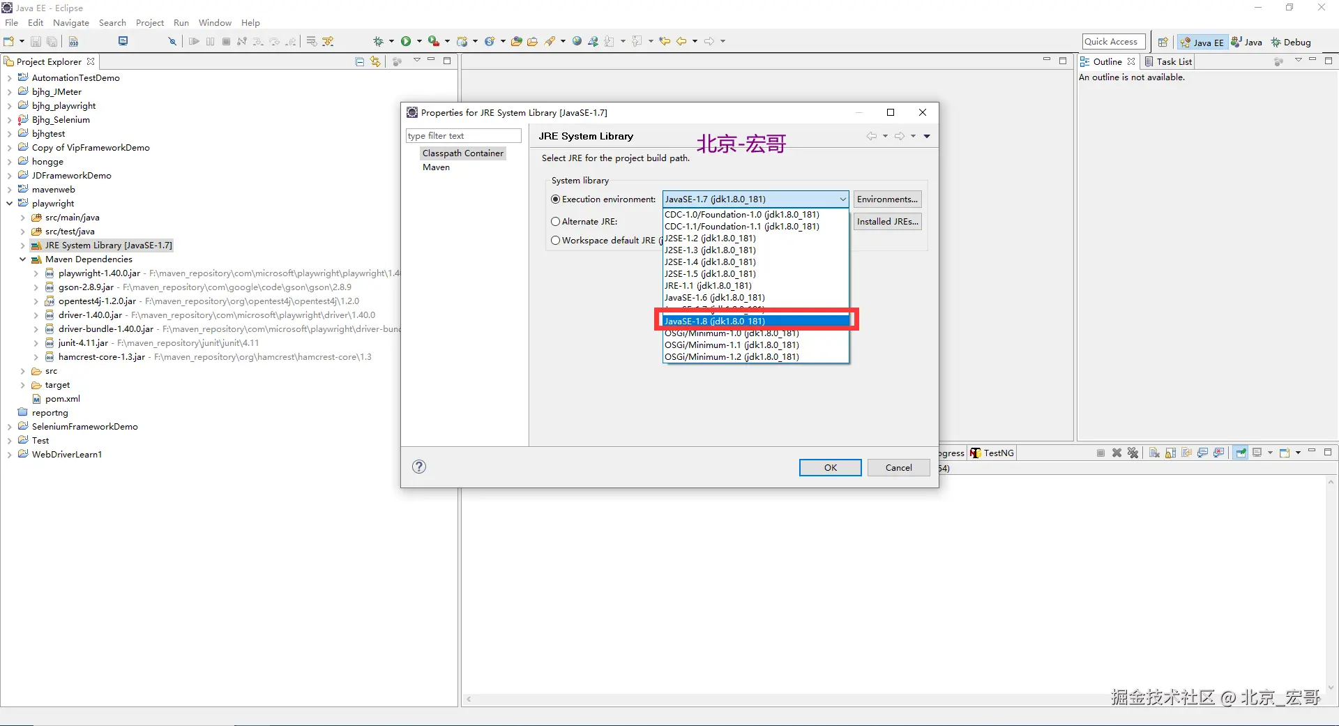Click the Clear Console icon
Screen dimensions: 1339x726
pos(1154,453)
